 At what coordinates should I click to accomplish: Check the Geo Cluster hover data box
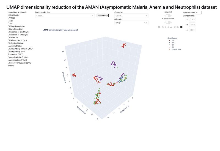point(9,15)
